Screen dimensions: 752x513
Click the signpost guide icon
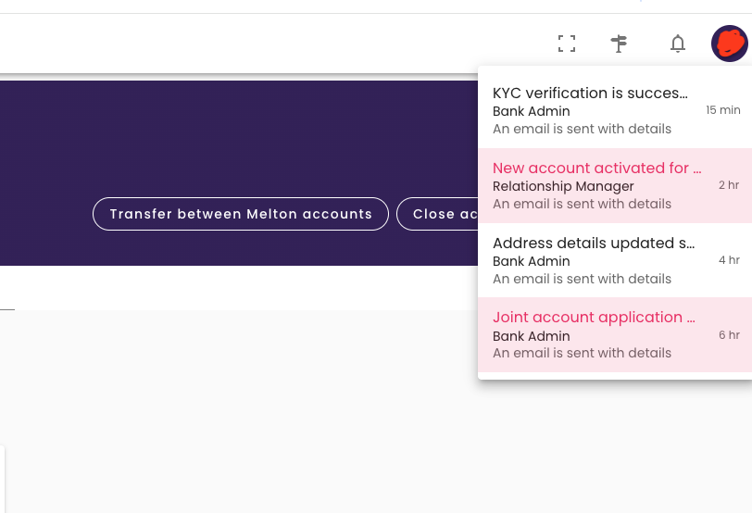[620, 44]
